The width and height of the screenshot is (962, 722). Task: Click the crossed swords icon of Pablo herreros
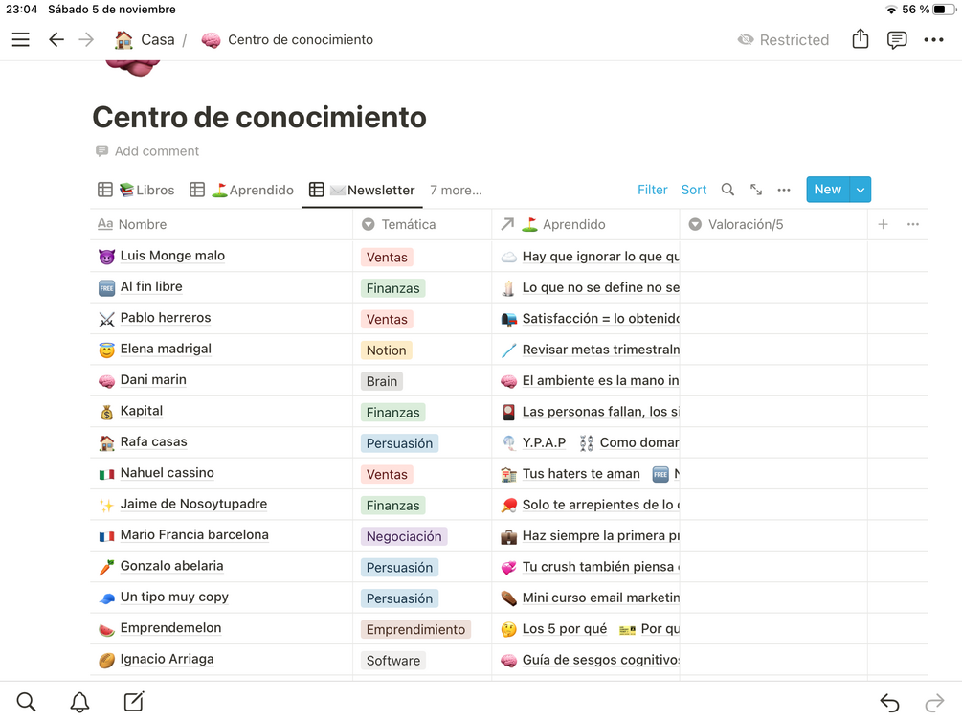[x=107, y=319]
